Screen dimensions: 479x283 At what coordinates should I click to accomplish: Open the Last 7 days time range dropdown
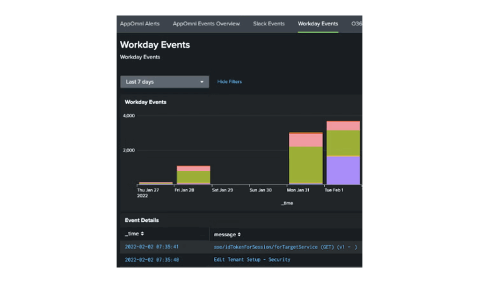165,82
